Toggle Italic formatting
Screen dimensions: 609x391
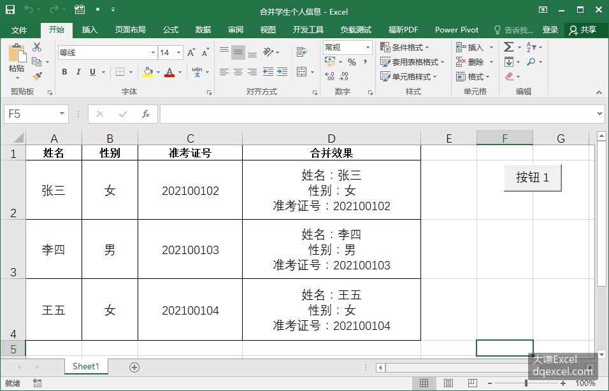coord(78,72)
